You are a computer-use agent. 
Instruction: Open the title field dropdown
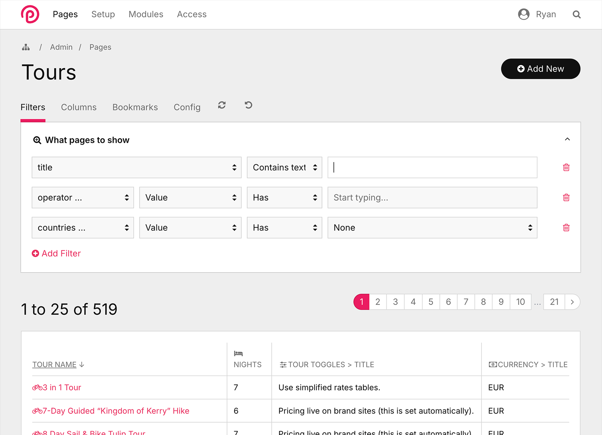point(137,167)
